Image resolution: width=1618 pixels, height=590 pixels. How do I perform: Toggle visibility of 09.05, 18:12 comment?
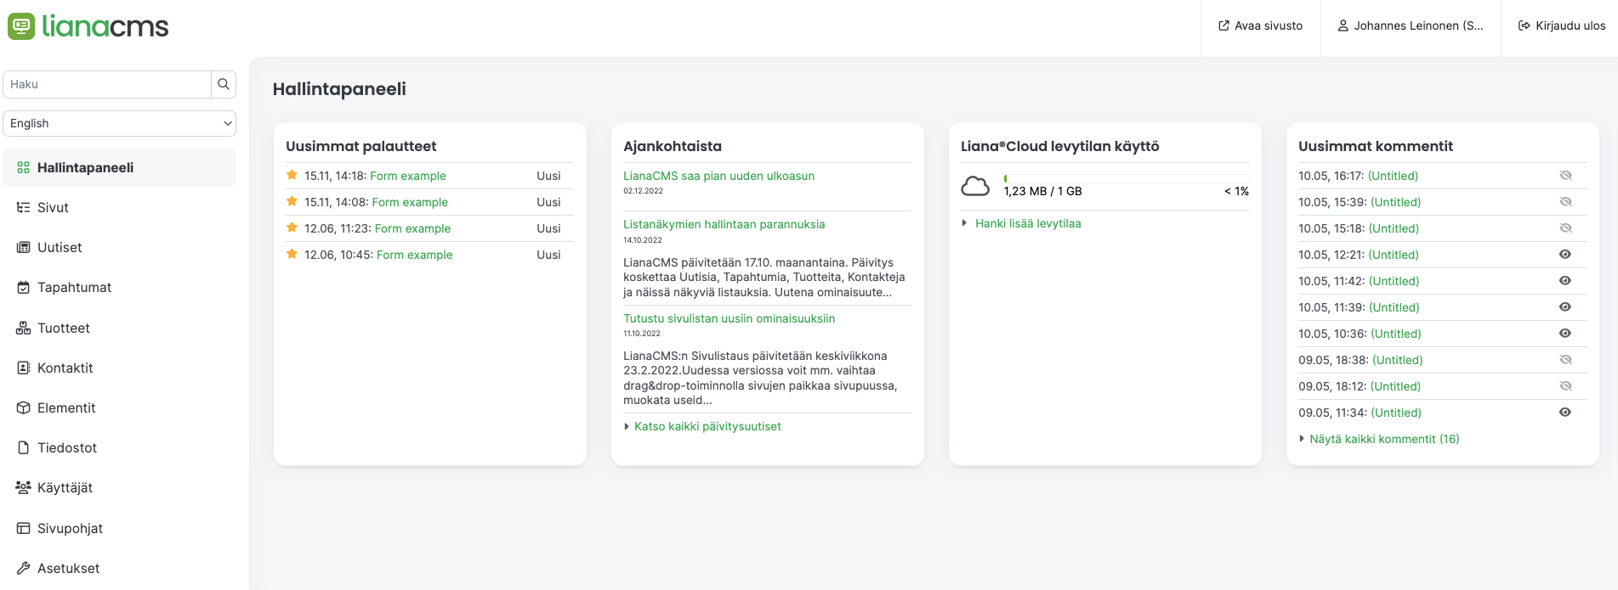[1565, 386]
